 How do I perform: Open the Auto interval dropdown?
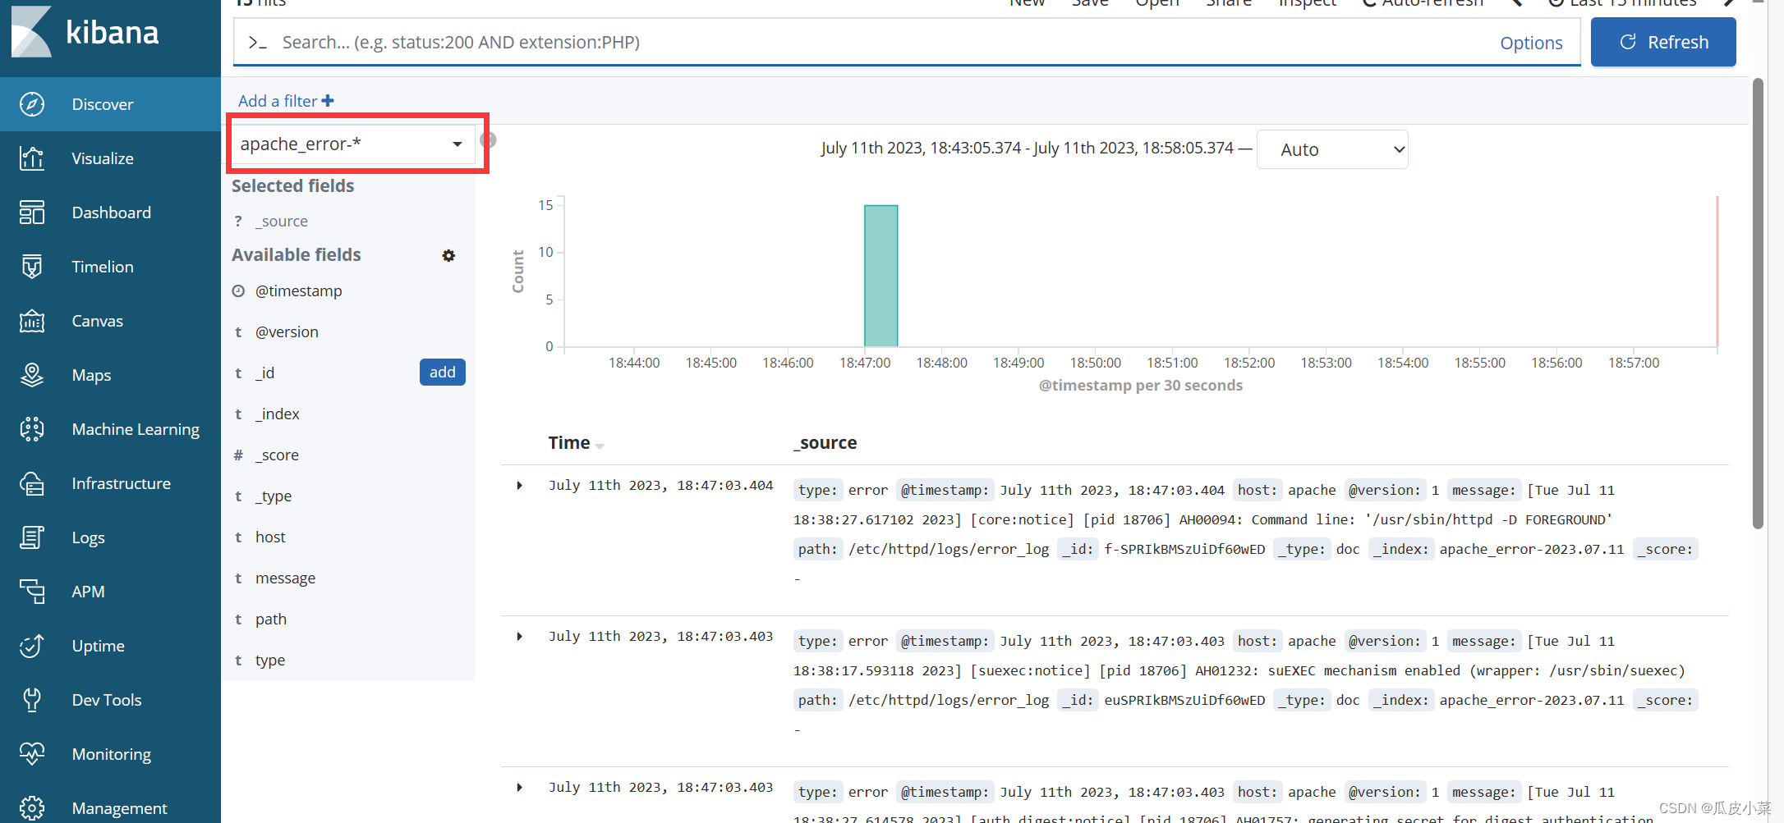click(1332, 149)
